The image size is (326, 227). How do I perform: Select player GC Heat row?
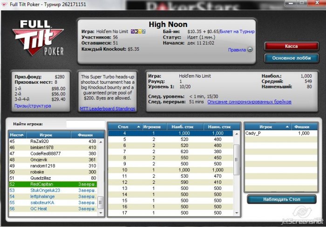point(53,209)
